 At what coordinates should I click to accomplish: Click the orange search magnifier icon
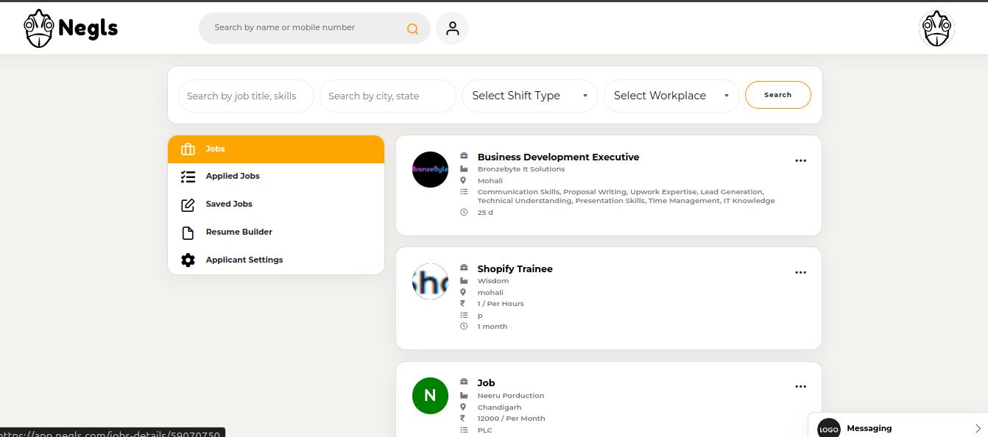(x=412, y=29)
